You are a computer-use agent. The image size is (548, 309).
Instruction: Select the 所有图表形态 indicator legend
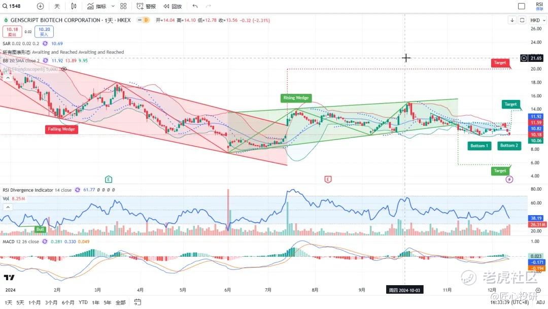click(63, 52)
